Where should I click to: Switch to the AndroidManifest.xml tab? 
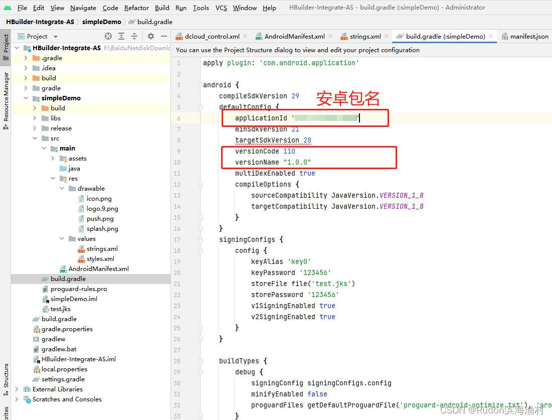(x=293, y=36)
